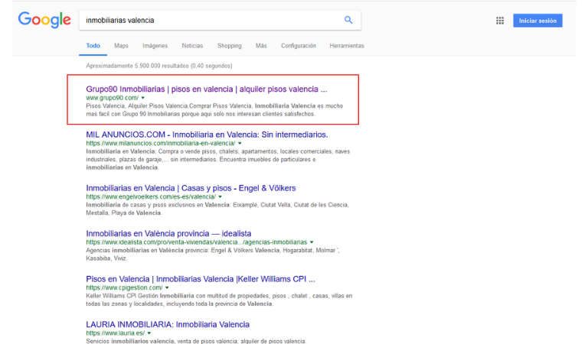Open the Configuración menu

(299, 46)
